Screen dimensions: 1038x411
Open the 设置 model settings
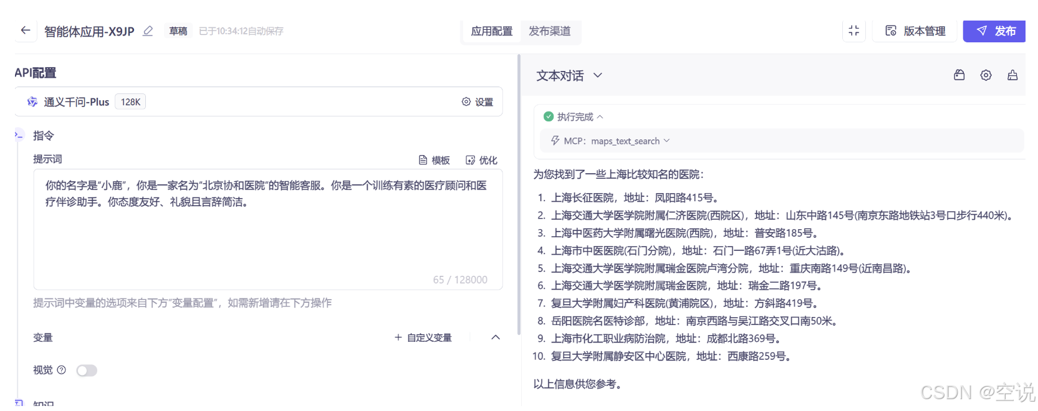(x=478, y=102)
